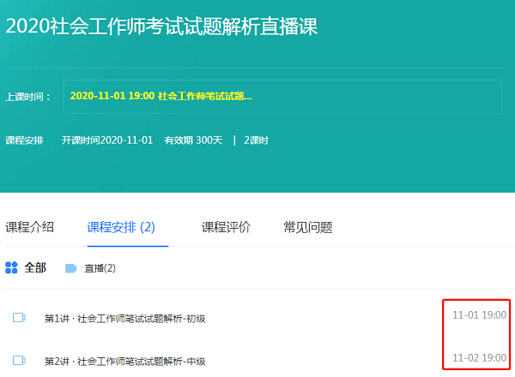Open lesson 第1讲 社会工作师笔试试题解析-初级
The height and width of the screenshot is (377, 515).
click(x=124, y=319)
